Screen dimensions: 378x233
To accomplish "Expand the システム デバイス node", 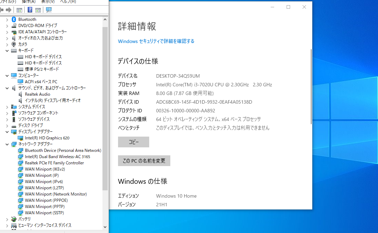I will (x=7, y=107).
